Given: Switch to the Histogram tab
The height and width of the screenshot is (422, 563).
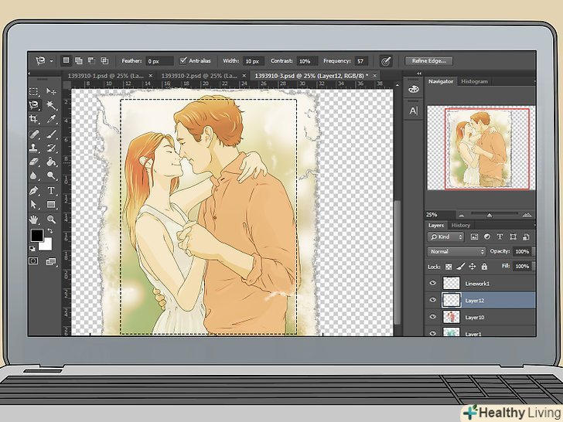Looking at the screenshot, I should coord(474,81).
